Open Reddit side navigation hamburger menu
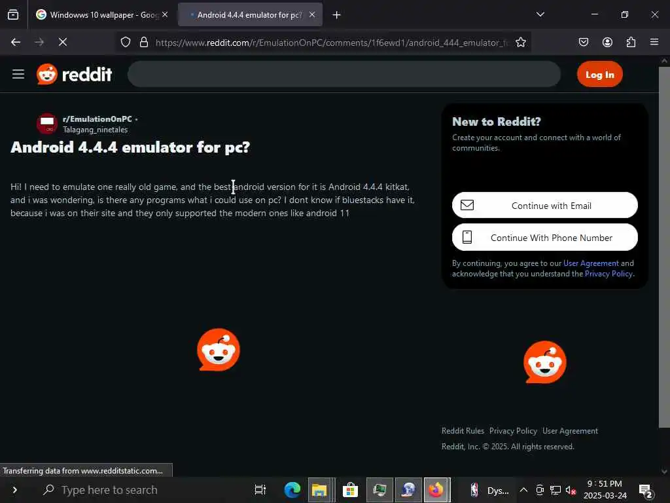This screenshot has width=670, height=503. point(18,74)
